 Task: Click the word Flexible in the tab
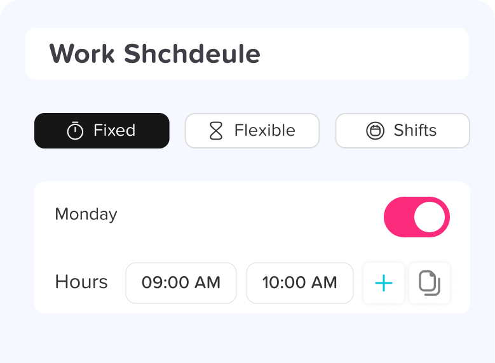[264, 131]
